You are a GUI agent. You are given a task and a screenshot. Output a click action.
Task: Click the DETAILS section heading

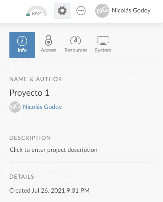(x=21, y=177)
